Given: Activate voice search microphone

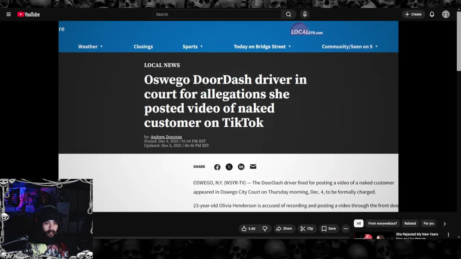Looking at the screenshot, I should coord(305,14).
